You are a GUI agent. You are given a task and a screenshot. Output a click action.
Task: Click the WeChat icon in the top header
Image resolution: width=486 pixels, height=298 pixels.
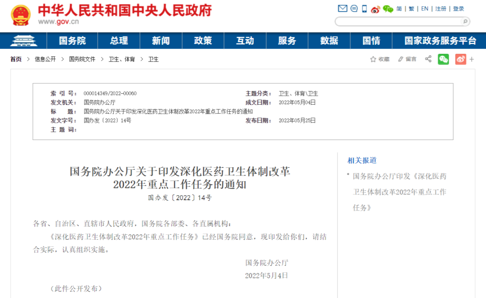click(387, 9)
